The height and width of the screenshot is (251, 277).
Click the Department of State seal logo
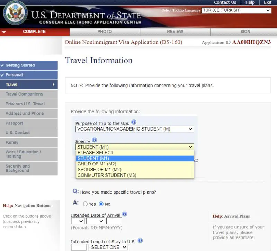[15, 15]
